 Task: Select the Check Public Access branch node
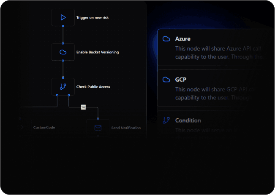click(63, 87)
